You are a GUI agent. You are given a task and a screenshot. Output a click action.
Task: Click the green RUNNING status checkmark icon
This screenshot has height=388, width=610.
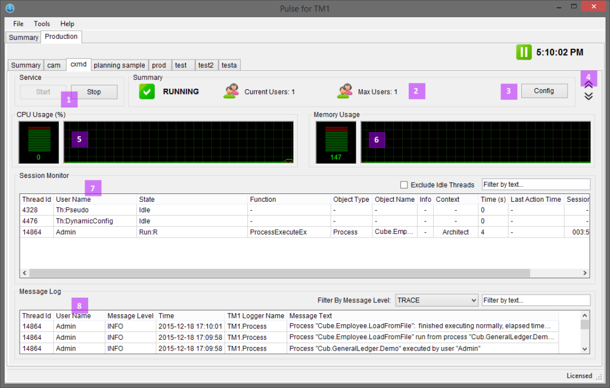tap(147, 92)
